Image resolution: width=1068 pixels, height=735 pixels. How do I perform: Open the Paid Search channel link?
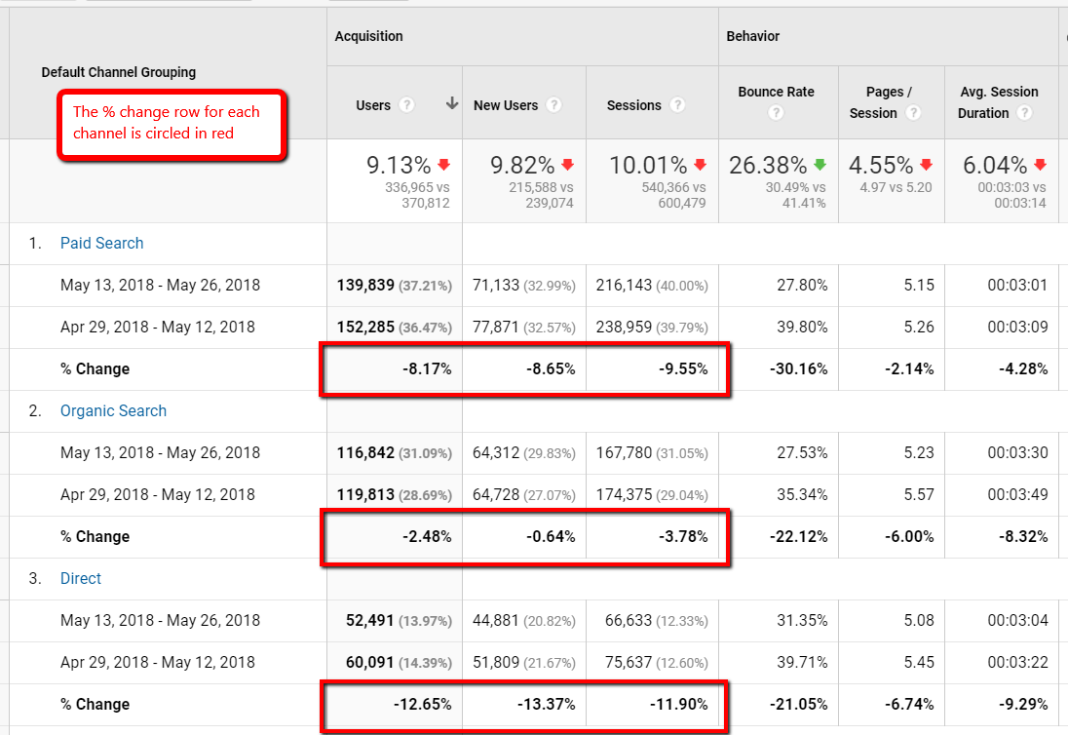tap(102, 243)
